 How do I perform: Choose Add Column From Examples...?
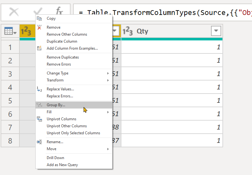tap(74, 48)
